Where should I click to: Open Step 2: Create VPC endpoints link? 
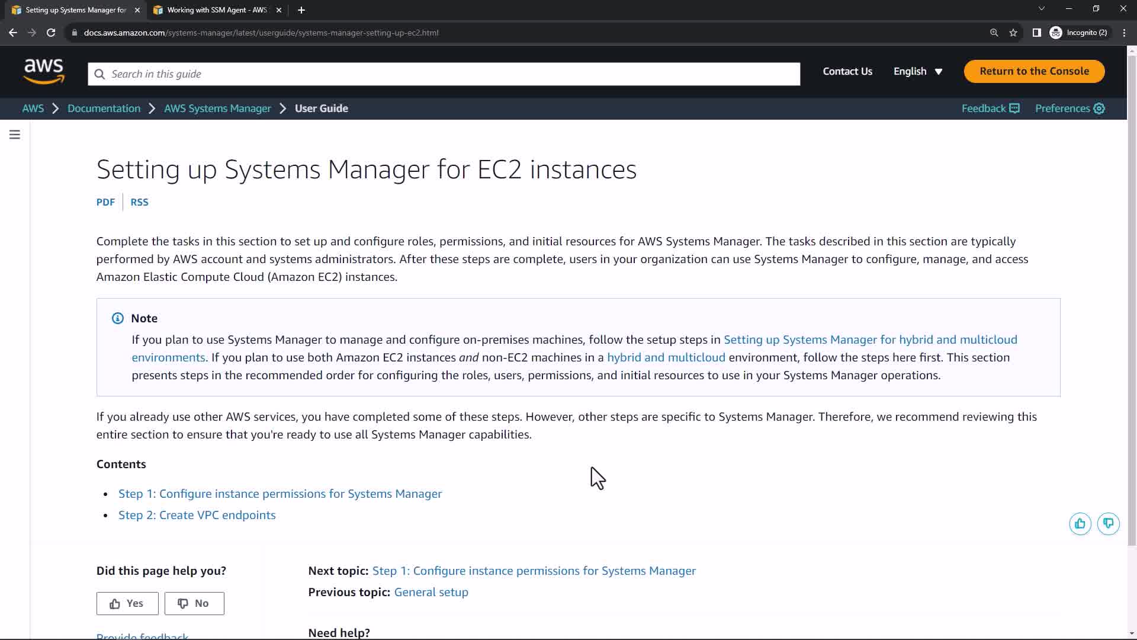[197, 515]
